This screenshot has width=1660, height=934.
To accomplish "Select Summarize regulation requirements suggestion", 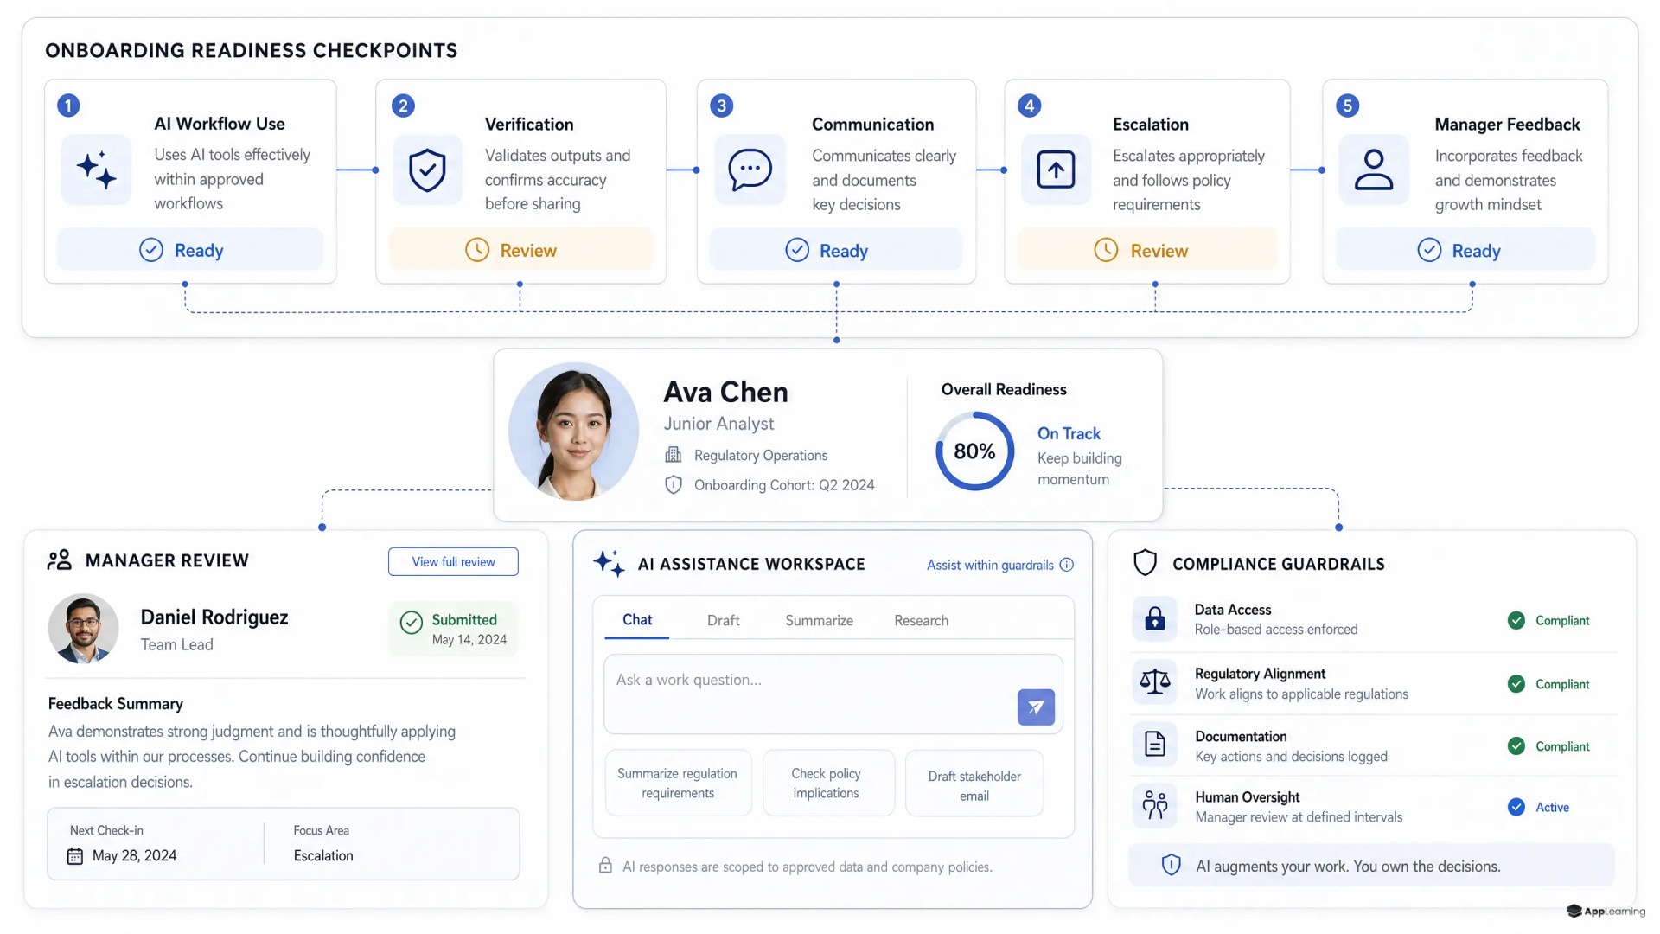I will [x=678, y=783].
